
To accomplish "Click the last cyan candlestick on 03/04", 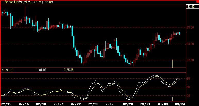I will 180,33.
